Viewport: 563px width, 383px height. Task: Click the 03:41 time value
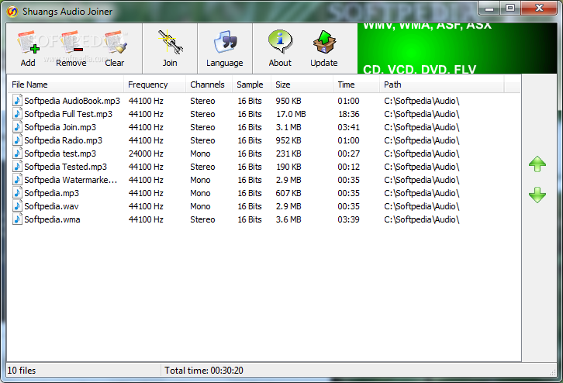348,127
